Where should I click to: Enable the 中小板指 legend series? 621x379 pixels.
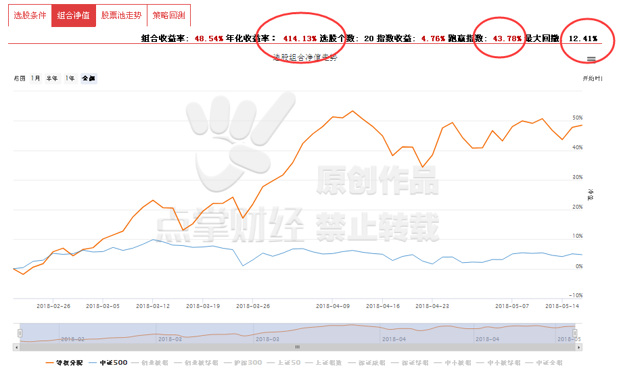coord(453,362)
